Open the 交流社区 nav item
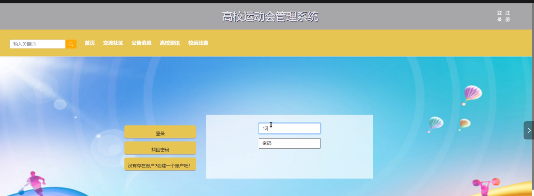The image size is (534, 196). click(113, 43)
